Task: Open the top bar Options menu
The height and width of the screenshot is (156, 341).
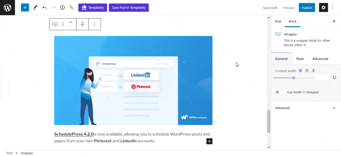Action: pos(332,8)
